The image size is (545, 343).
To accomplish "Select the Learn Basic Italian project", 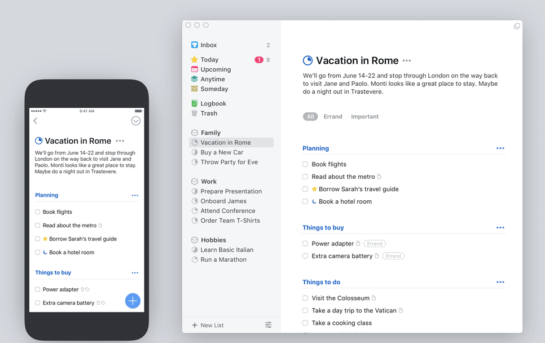I will click(226, 250).
